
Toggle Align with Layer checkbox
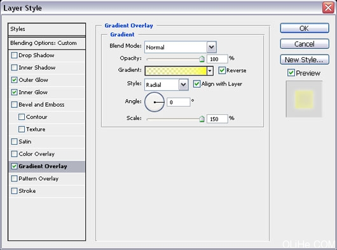point(196,84)
